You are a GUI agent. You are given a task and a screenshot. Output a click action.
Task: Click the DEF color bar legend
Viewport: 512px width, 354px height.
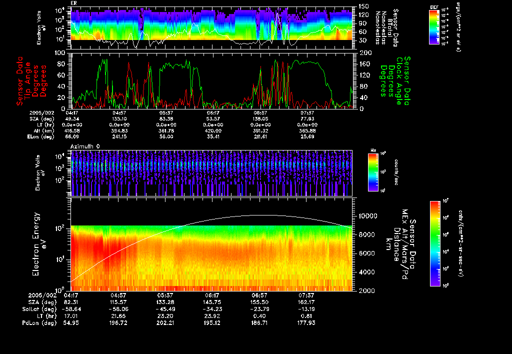pos(434,27)
